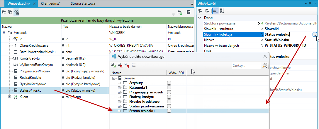The image size is (319, 129).
Task: Check Widok SQL box for Rodzaj kredytu
Action: pos(169,97)
